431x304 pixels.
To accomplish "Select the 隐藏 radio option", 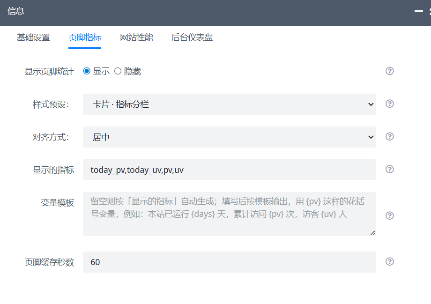I will click(118, 71).
